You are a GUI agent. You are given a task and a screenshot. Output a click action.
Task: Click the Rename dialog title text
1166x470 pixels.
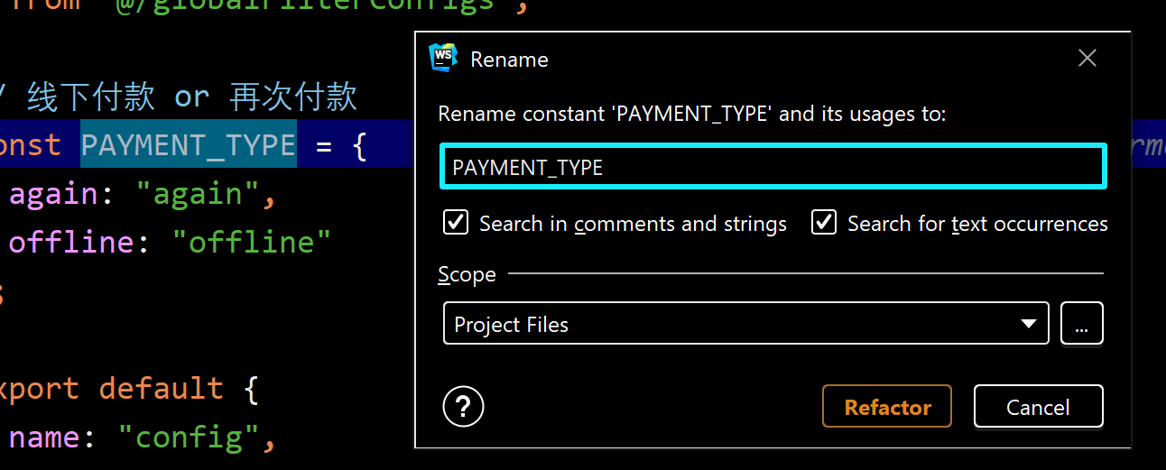(x=509, y=60)
